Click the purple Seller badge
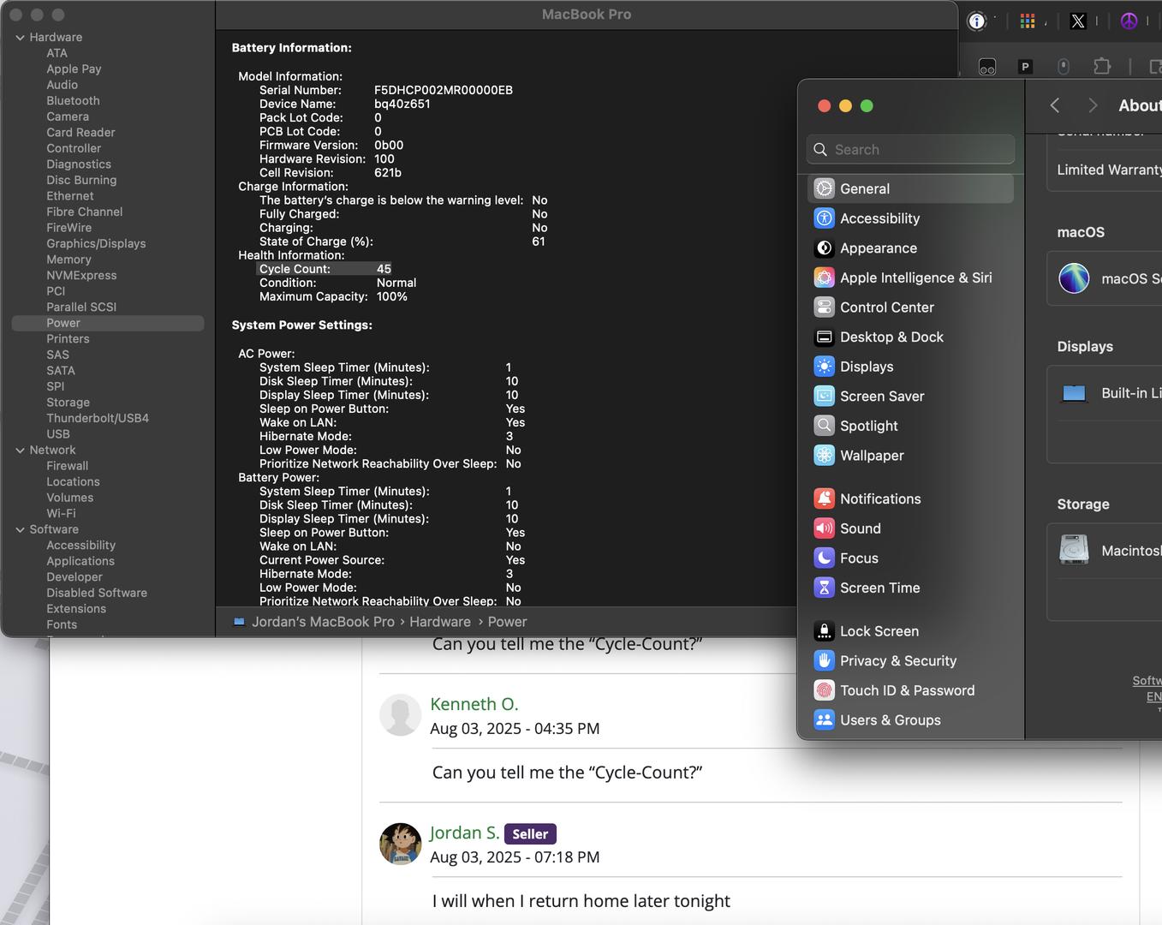This screenshot has height=925, width=1162. 530,834
